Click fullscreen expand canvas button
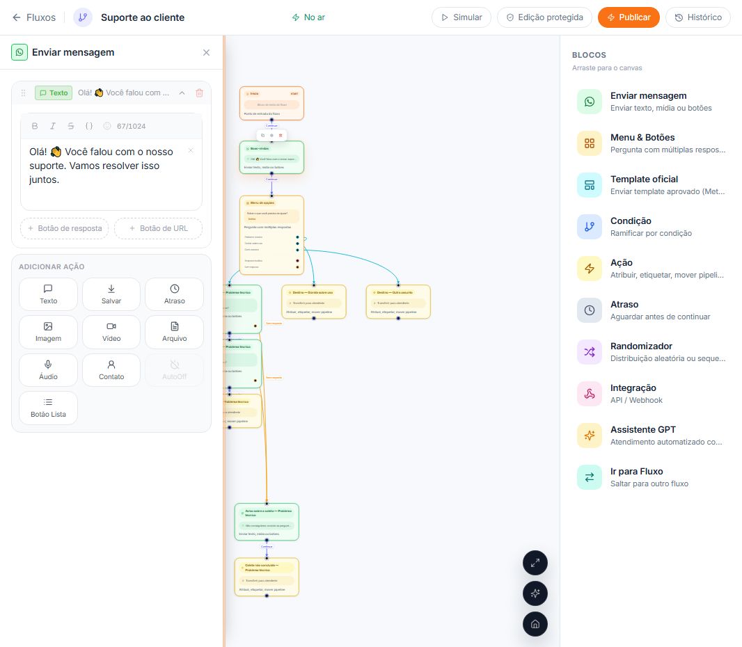Viewport: 742px width, 647px height. [x=535, y=563]
